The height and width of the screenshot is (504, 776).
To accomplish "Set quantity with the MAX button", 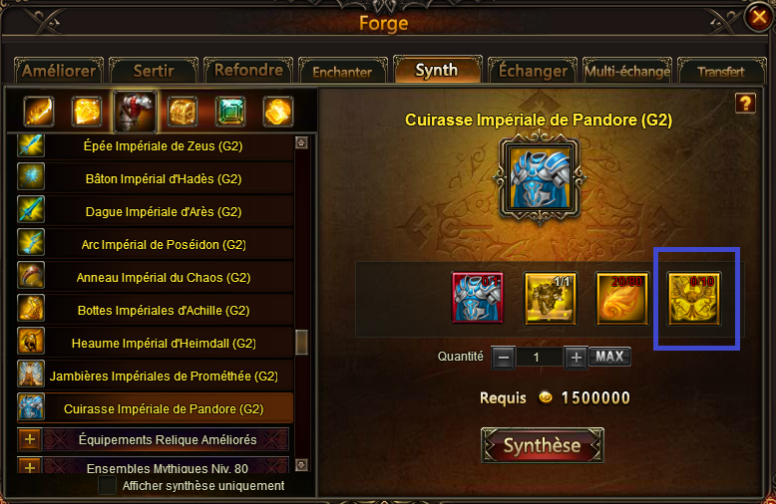I will pyautogui.click(x=609, y=357).
